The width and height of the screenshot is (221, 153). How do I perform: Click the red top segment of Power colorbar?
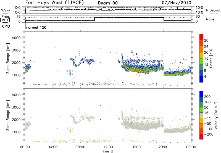[201, 37]
